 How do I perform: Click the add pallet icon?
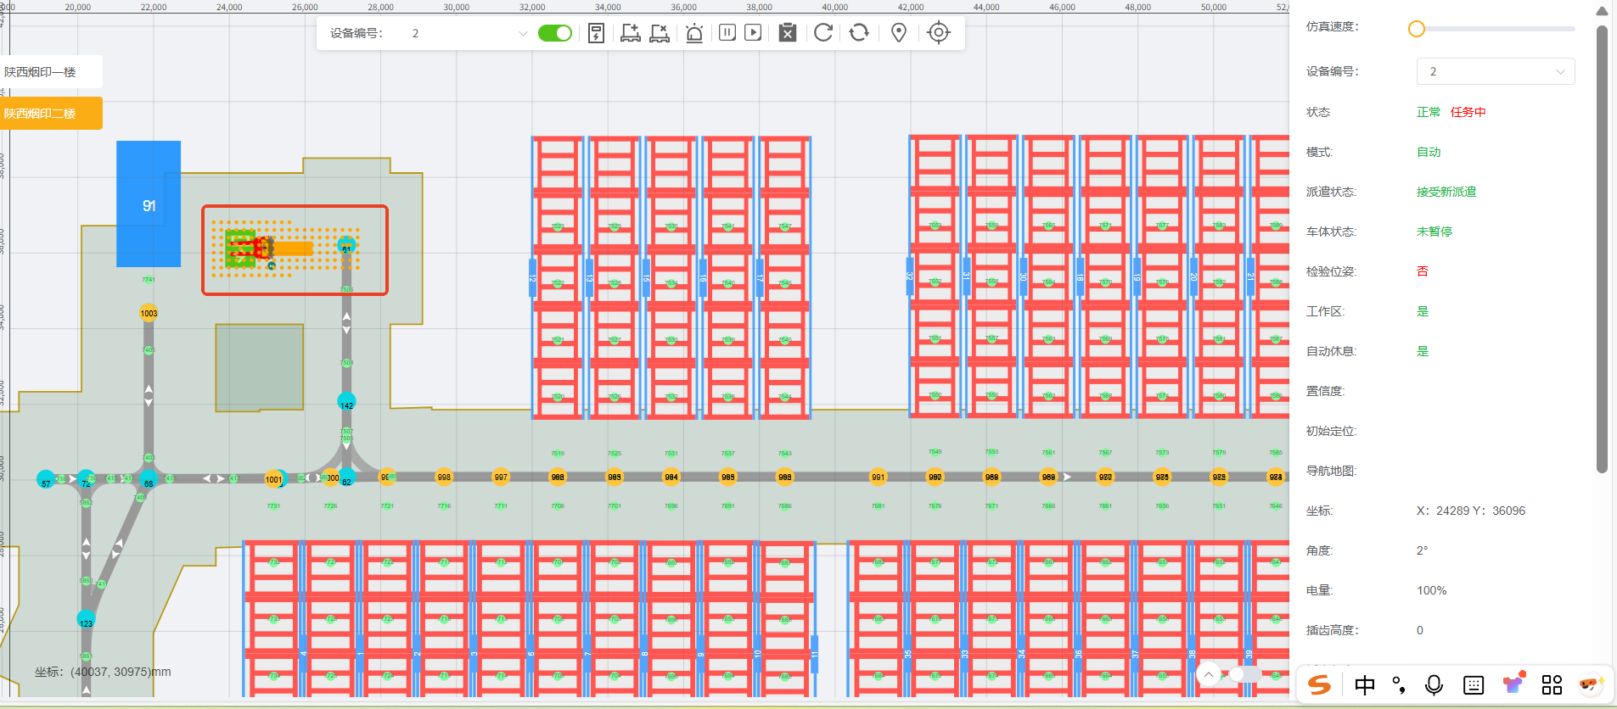tap(630, 33)
